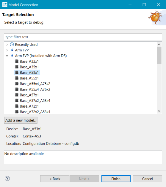Click the chip icon beside Base_A55x1
The image size is (166, 187).
pyautogui.click(x=17, y=78)
